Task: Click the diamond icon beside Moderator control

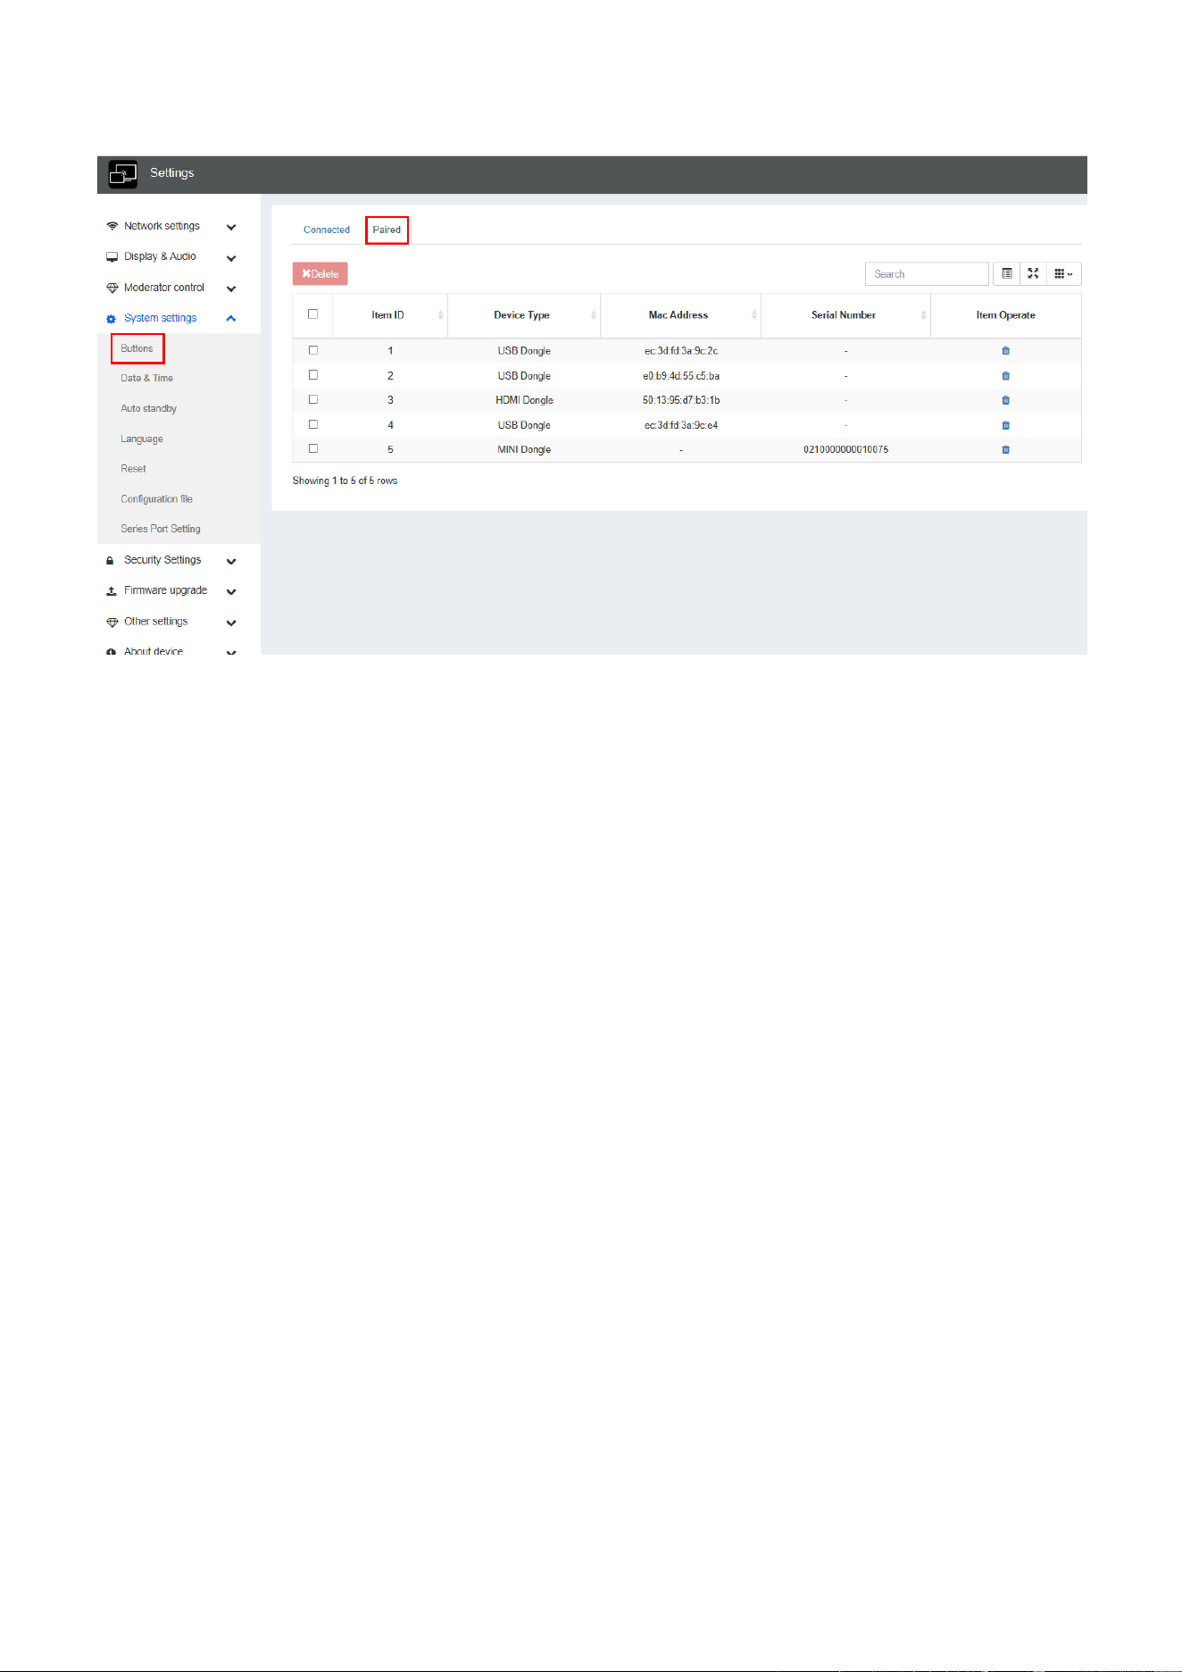Action: click(x=112, y=288)
